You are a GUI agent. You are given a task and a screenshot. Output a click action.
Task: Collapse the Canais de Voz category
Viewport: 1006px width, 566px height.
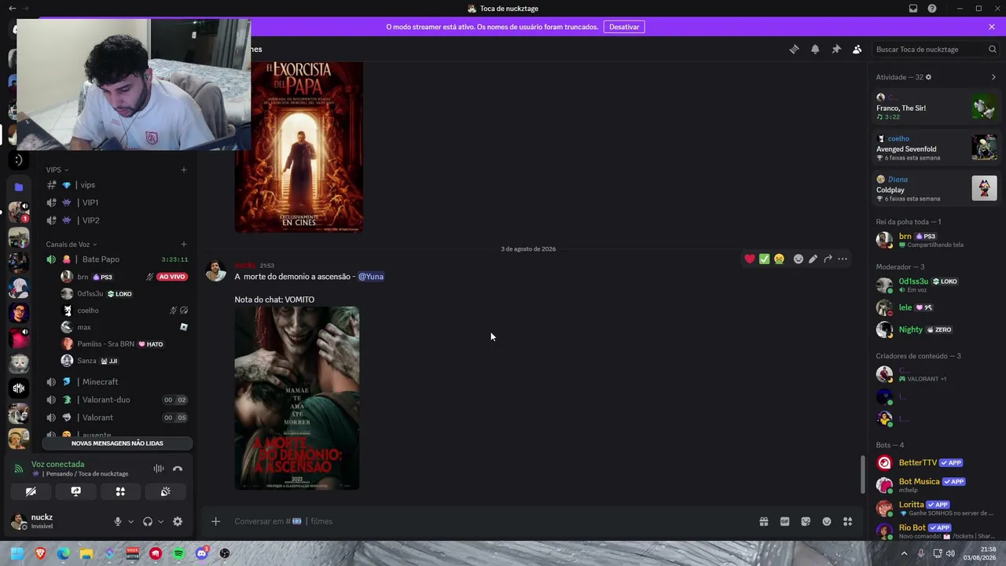click(72, 244)
